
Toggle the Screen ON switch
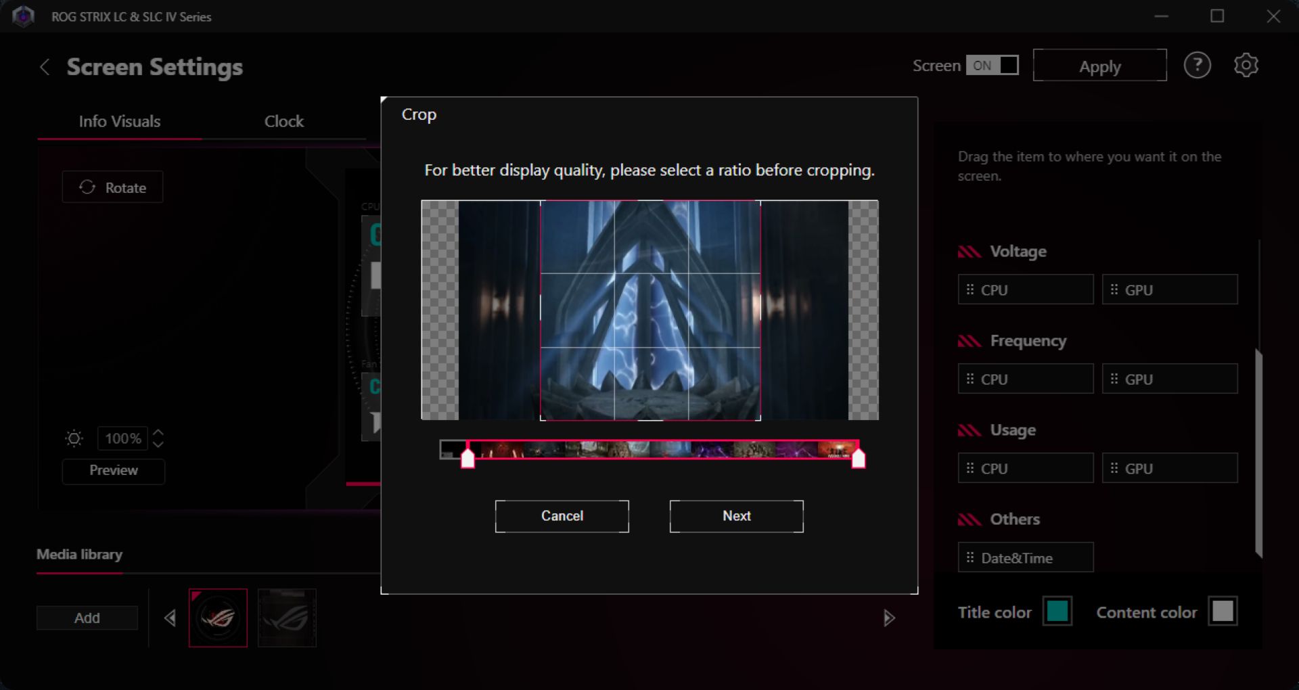(x=992, y=65)
